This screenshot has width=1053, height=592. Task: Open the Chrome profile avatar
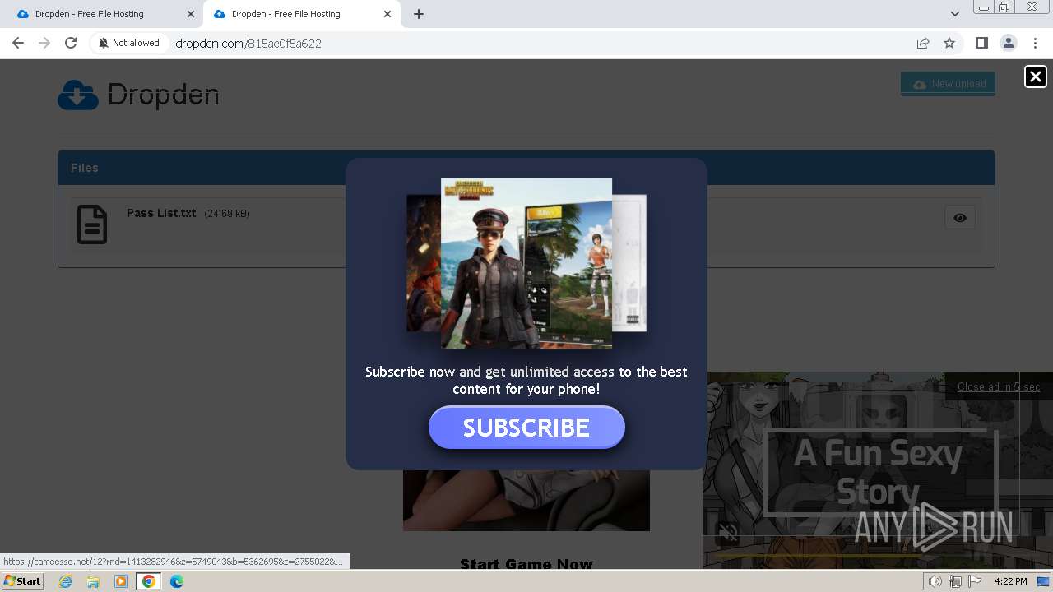(x=1008, y=43)
